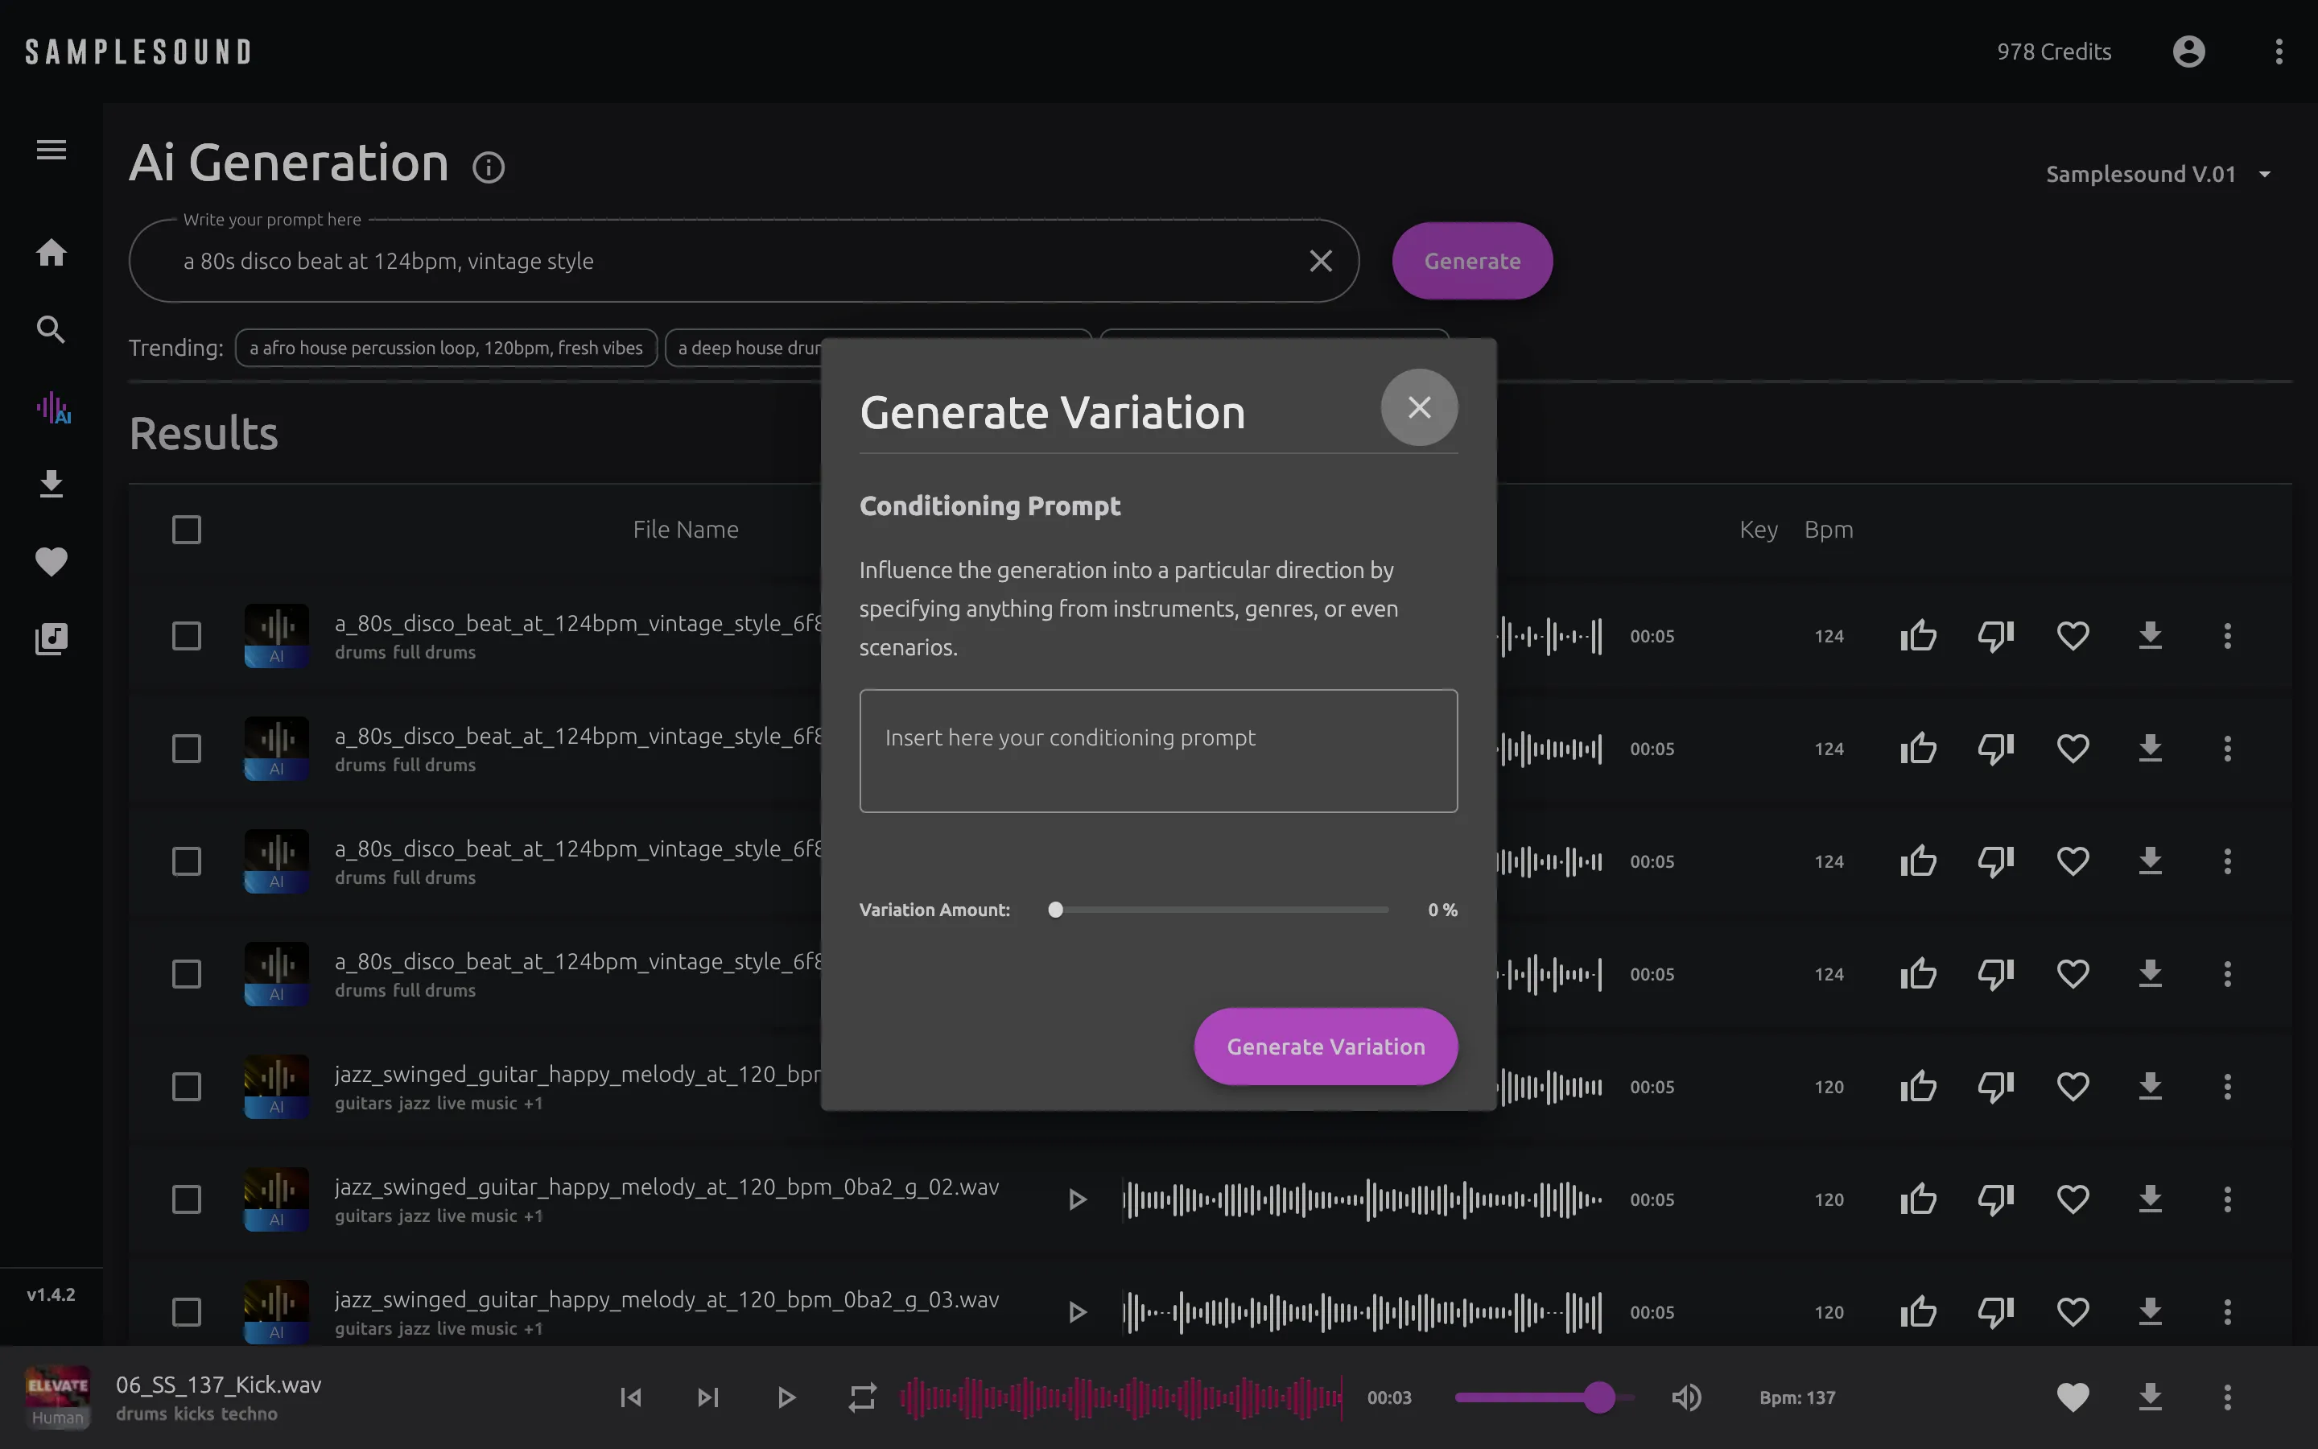Download the playing Kick sample from the player

[x=2151, y=1397]
